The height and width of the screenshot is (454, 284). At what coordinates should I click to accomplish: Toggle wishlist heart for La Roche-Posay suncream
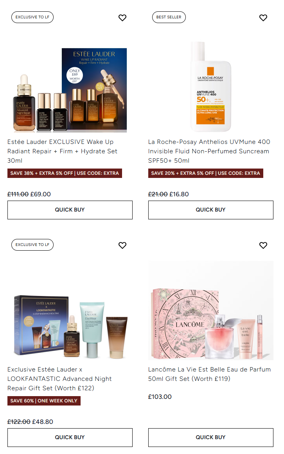pyautogui.click(x=263, y=18)
